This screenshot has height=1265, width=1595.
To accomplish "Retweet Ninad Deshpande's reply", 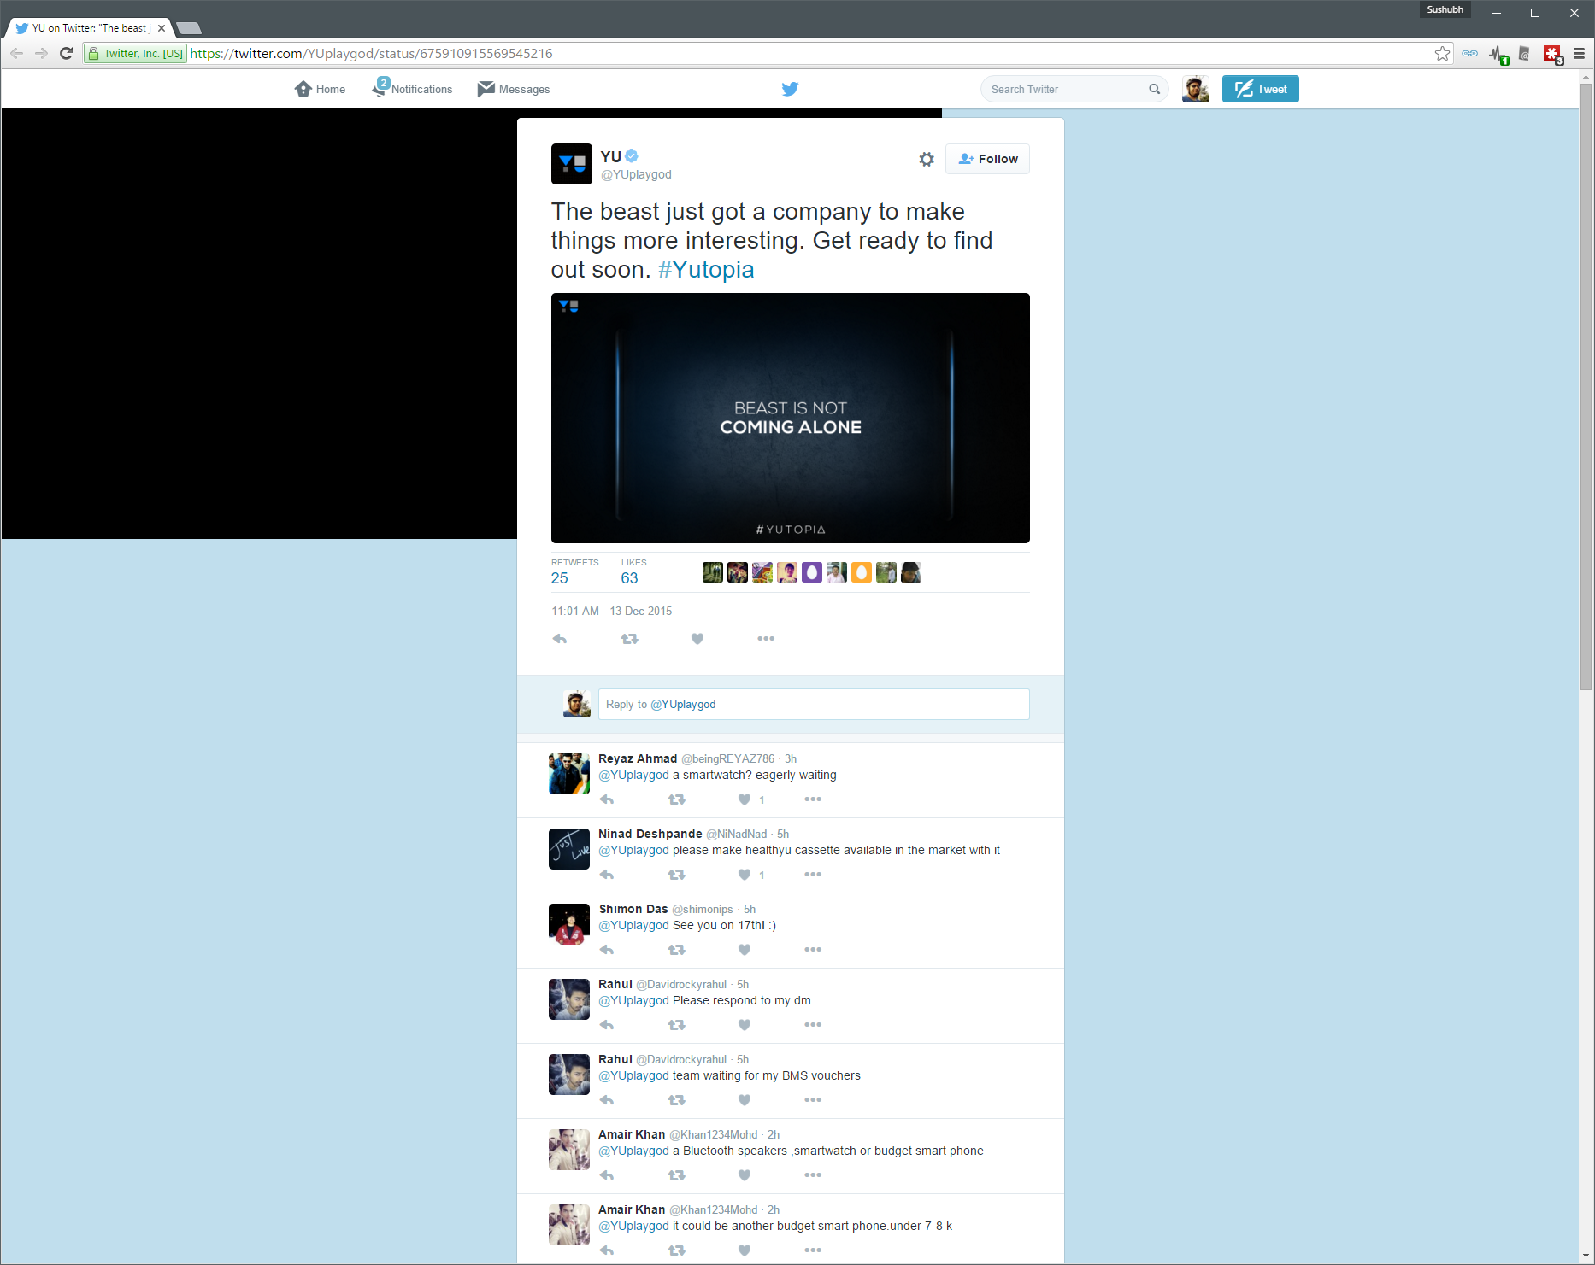I will (x=676, y=875).
